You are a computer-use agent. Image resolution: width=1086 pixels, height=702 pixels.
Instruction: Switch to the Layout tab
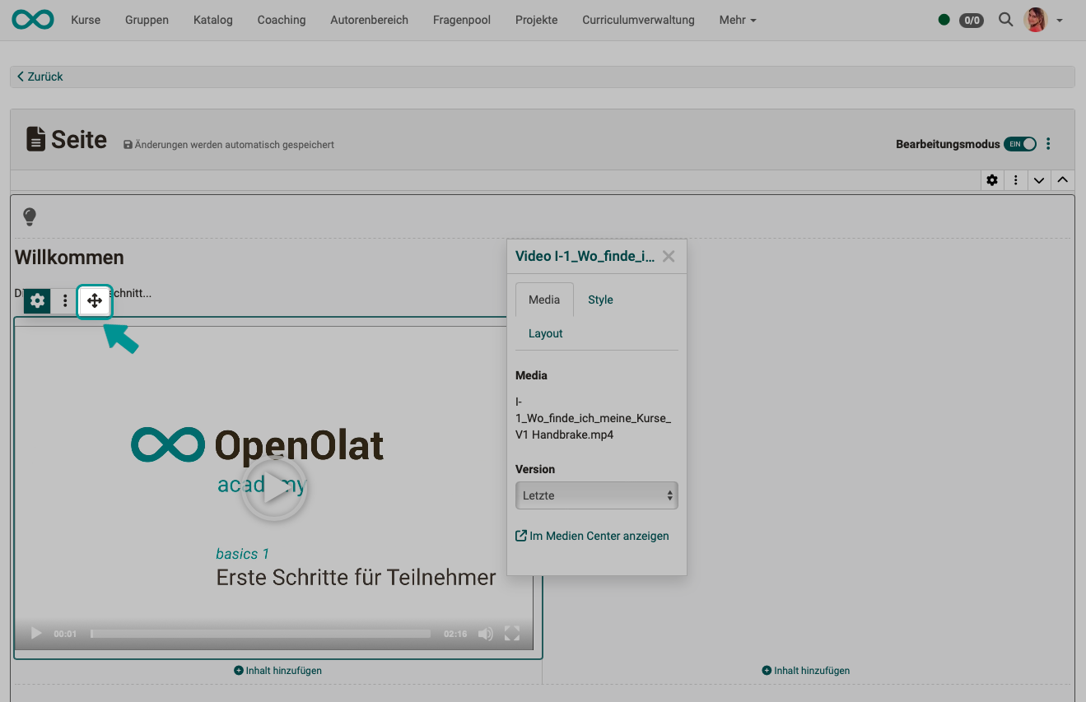[x=545, y=333]
